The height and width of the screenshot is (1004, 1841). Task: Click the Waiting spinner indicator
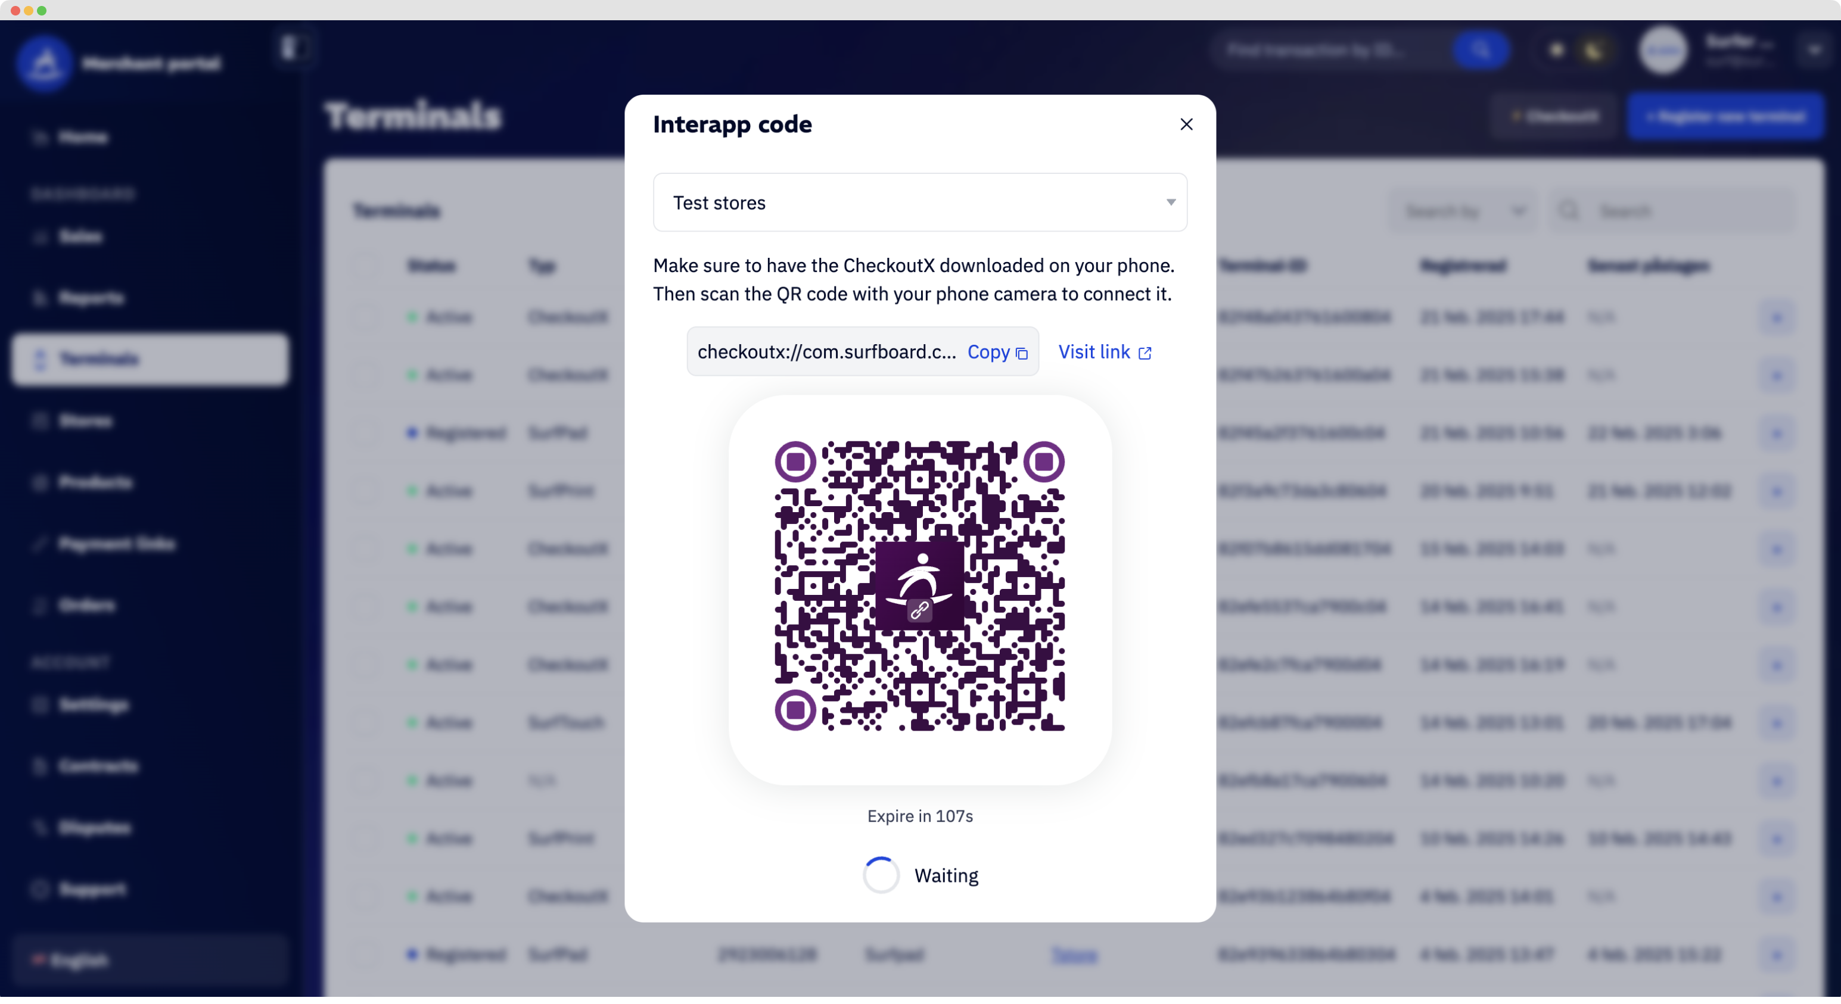(881, 875)
